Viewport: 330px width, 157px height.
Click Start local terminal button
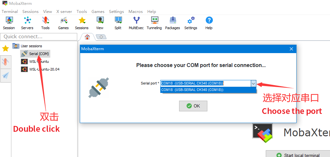pos(298,155)
